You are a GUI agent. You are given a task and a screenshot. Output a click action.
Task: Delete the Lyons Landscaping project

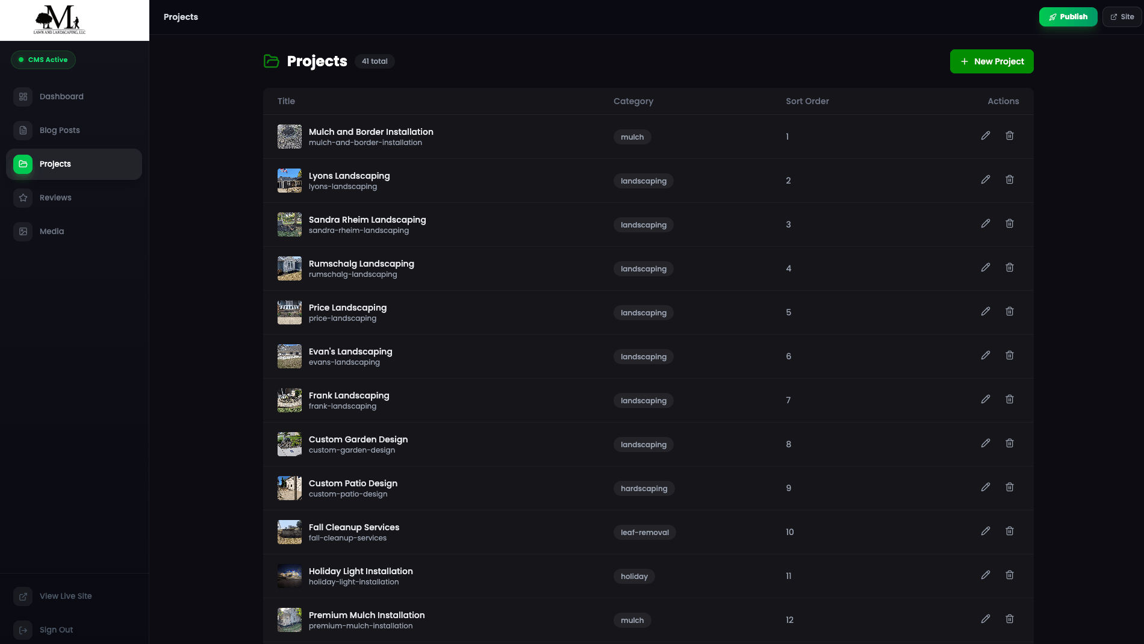click(1010, 180)
